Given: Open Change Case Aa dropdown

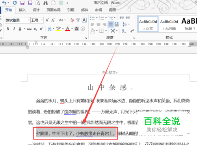Looking at the screenshot, I should click(62, 20).
